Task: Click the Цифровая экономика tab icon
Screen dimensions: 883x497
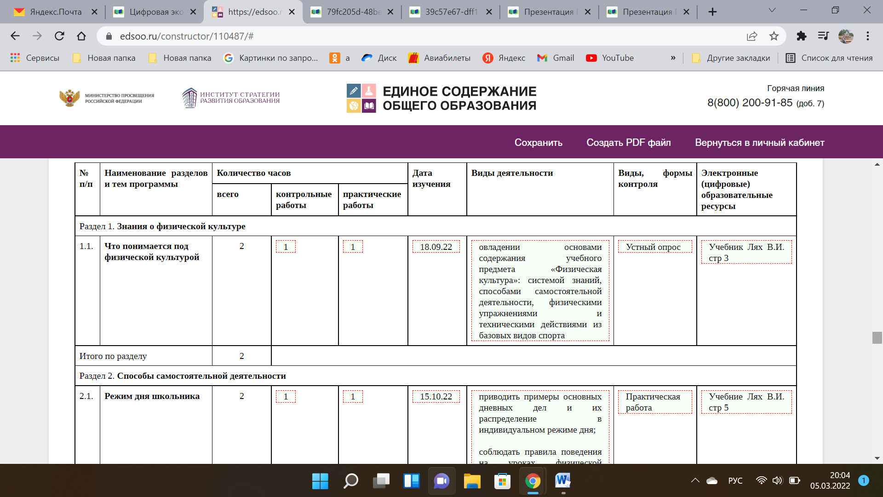Action: 118,11
